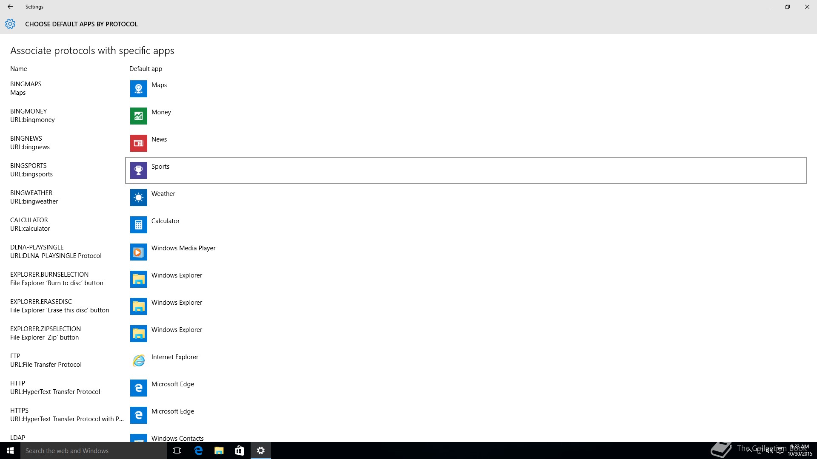This screenshot has width=817, height=459.
Task: Click the Default app column header
Action: tap(146, 69)
